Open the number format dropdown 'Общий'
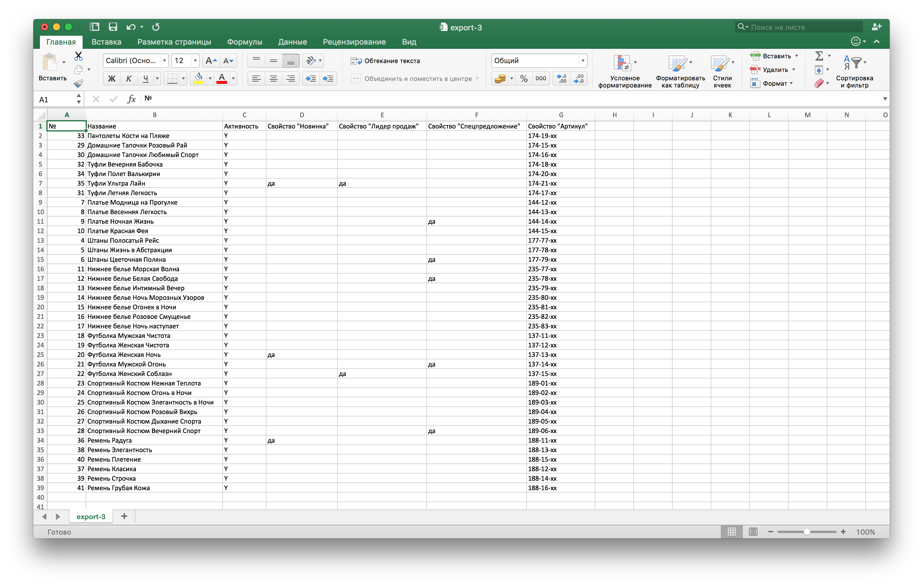This screenshot has height=586, width=923. coord(583,61)
